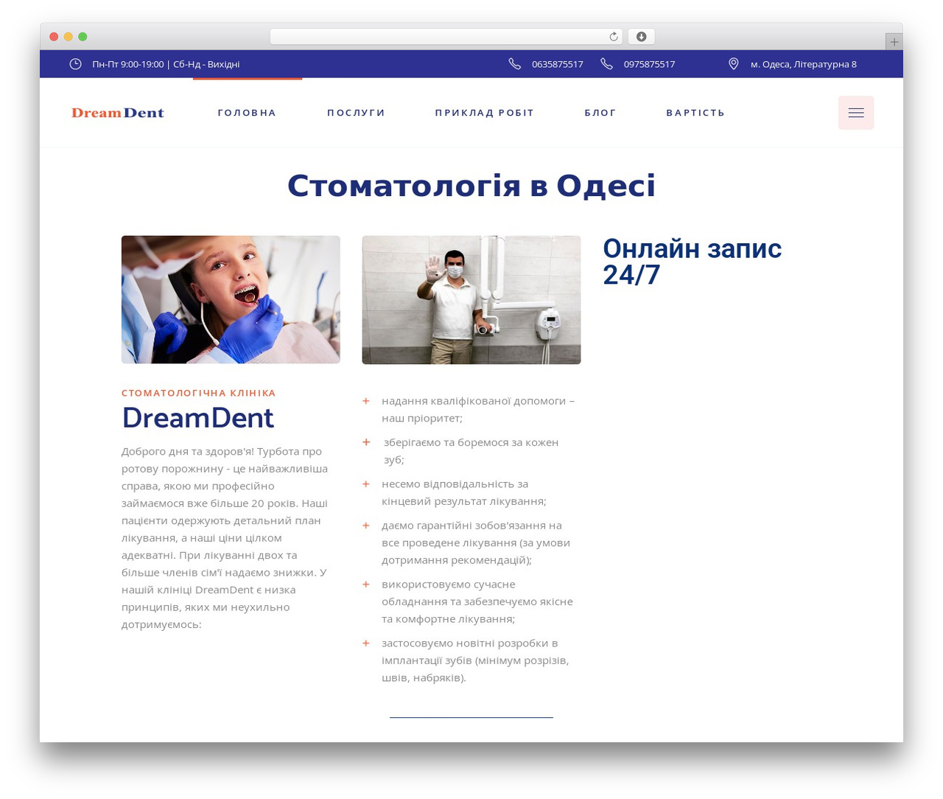Open the ГОЛОВНА menu item
Image resolution: width=943 pixels, height=799 pixels.
247,113
